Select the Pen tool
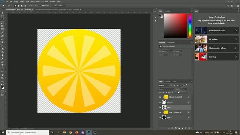Image resolution: width=240 pixels, height=135 pixels. [3, 62]
